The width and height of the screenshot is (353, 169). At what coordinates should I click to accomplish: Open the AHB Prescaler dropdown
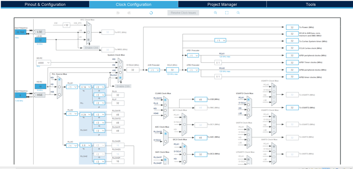tap(154, 70)
